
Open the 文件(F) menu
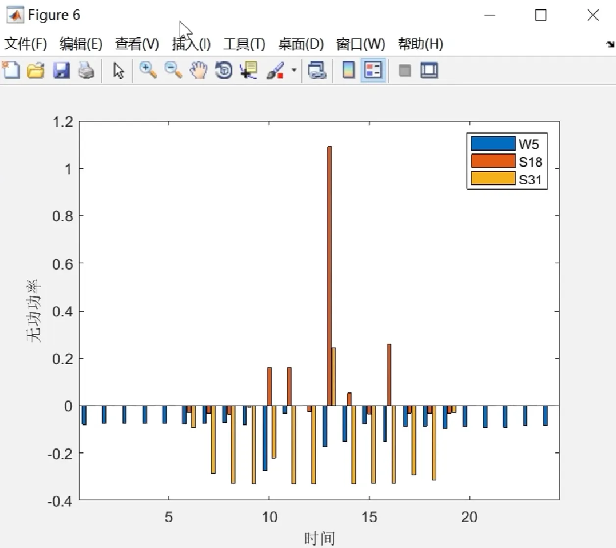coord(26,44)
